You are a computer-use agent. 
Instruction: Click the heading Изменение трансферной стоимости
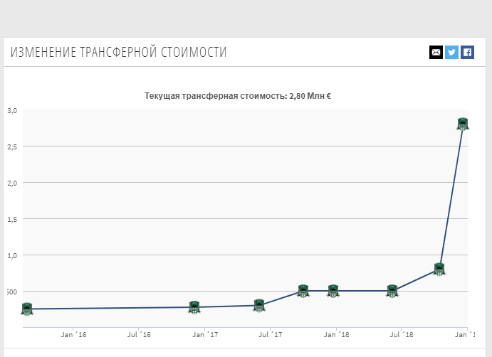pos(118,52)
